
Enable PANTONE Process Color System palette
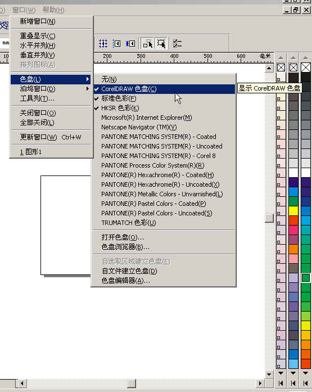point(164,165)
